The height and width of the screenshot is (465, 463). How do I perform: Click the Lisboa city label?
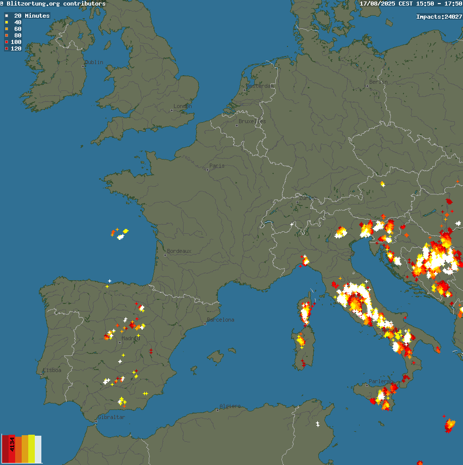coord(52,370)
